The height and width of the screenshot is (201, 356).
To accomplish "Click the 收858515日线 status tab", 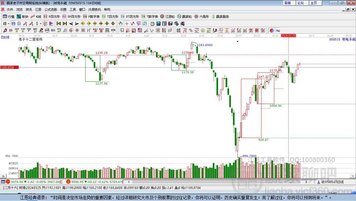I will (x=331, y=182).
